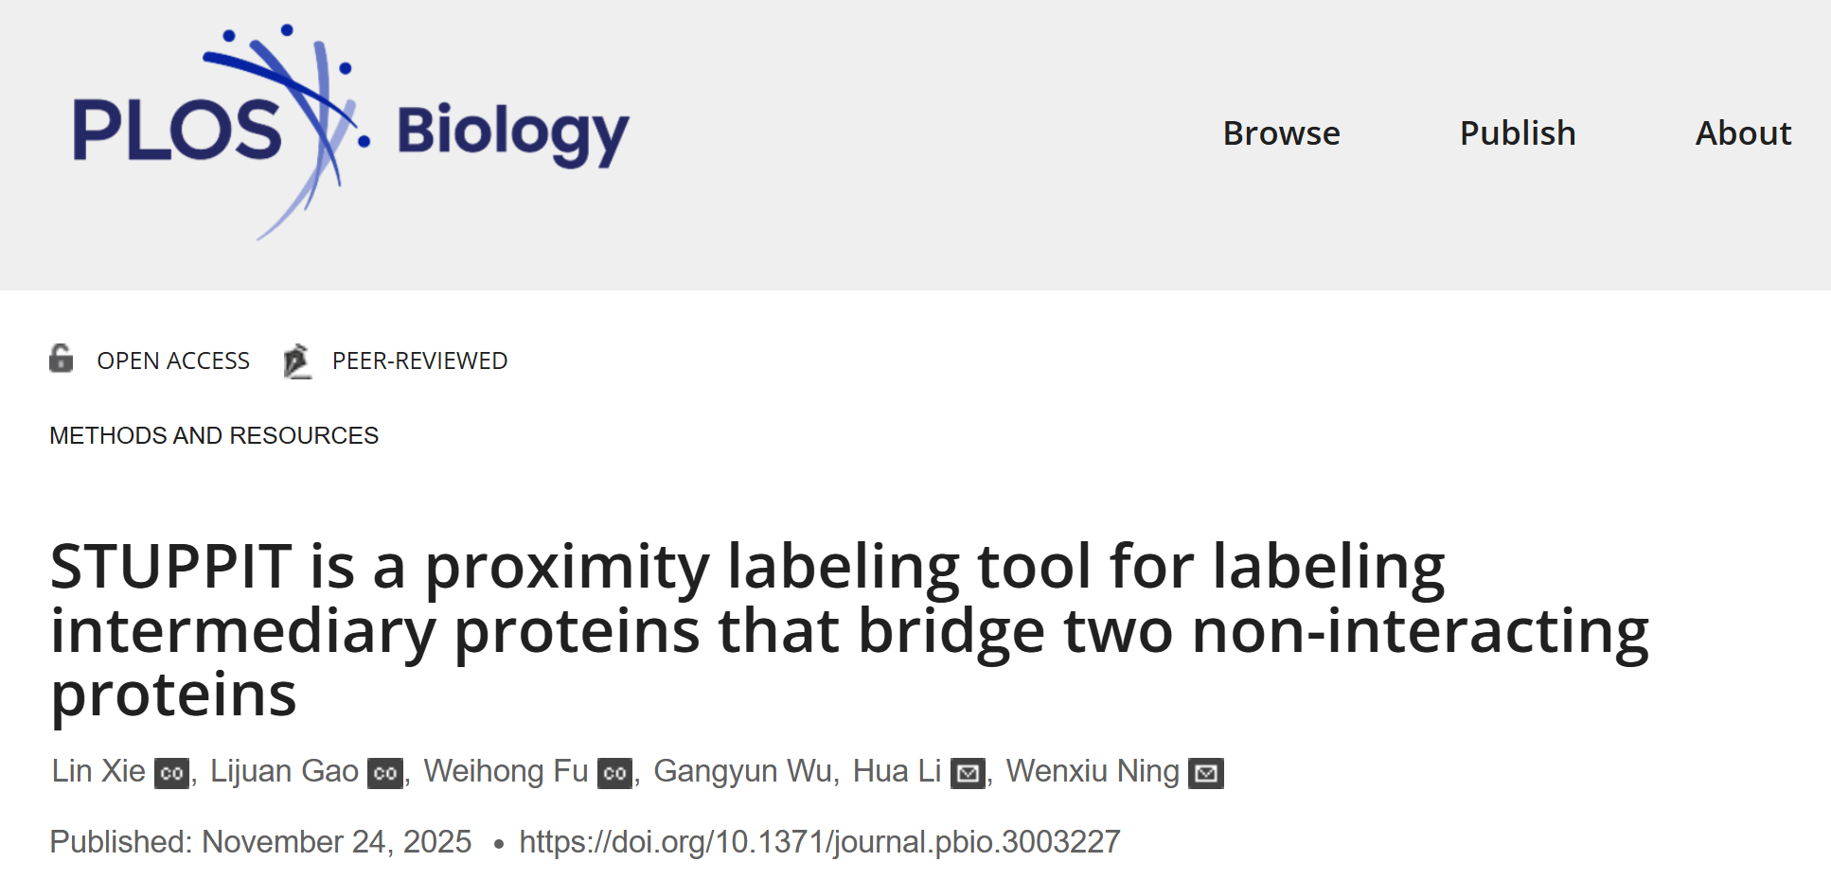Click envelope icon beside Wenxiu Ning

pos(1206,773)
